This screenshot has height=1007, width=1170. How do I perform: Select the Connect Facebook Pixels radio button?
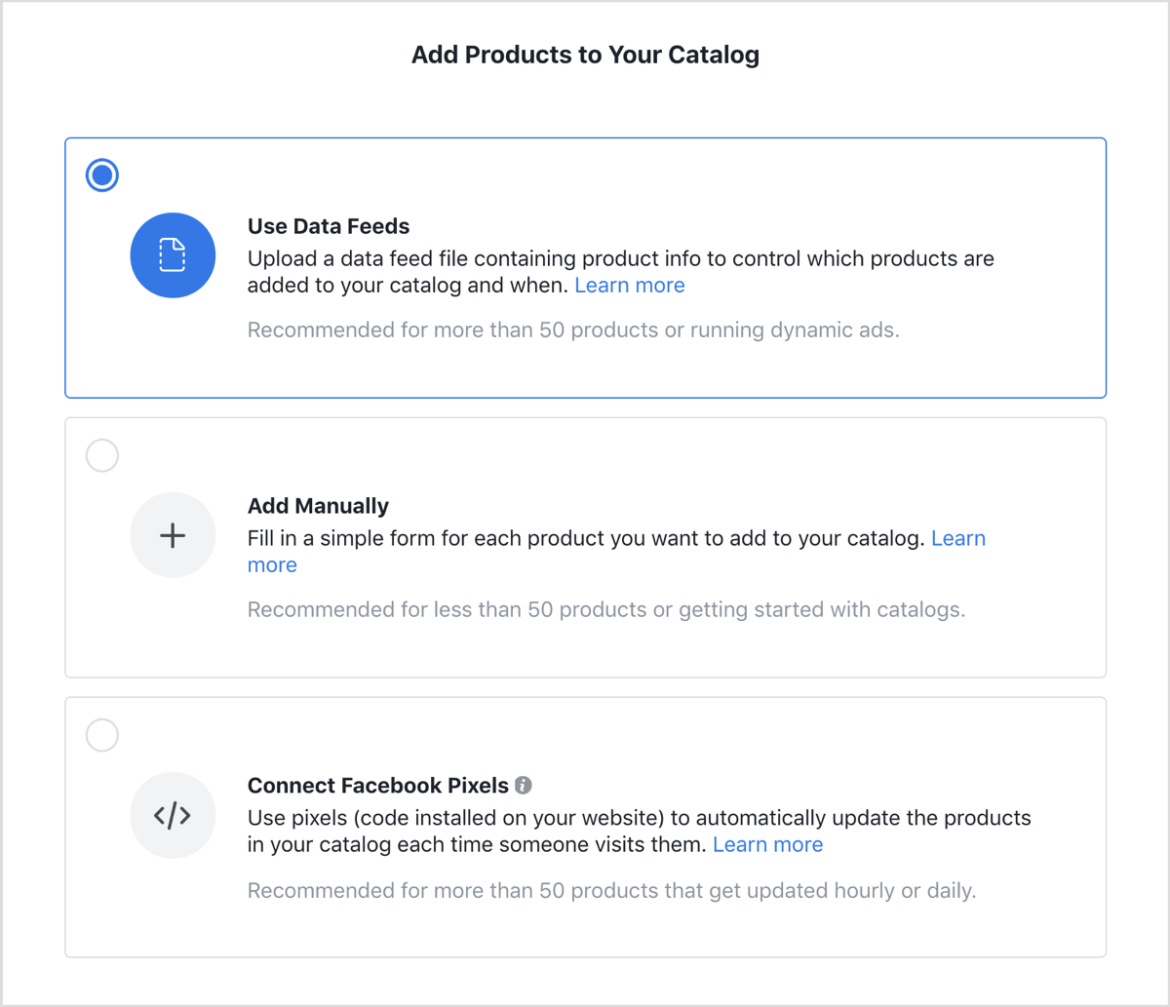102,735
